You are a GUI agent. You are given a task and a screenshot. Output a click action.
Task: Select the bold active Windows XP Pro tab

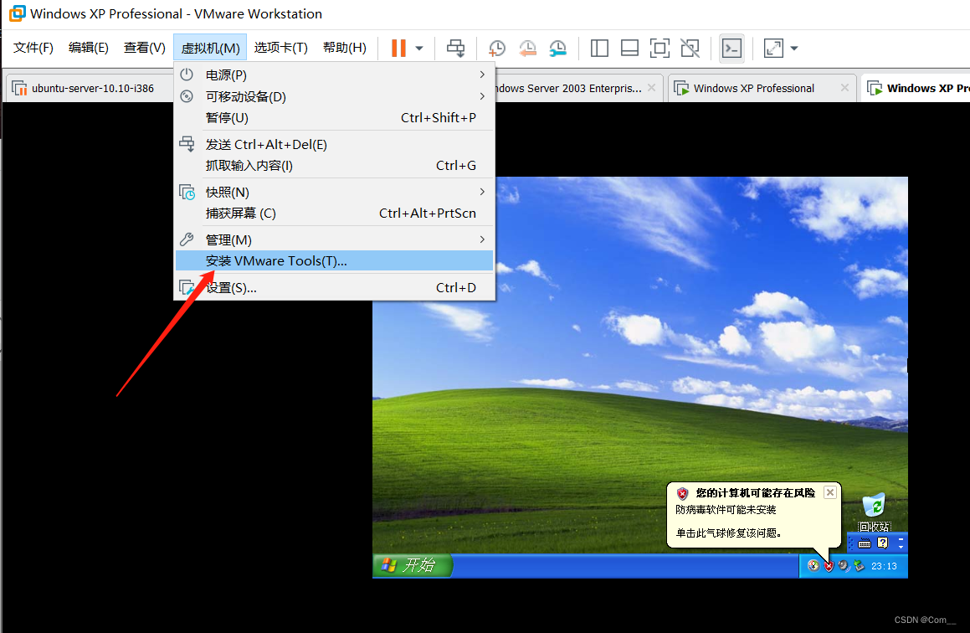(x=918, y=88)
